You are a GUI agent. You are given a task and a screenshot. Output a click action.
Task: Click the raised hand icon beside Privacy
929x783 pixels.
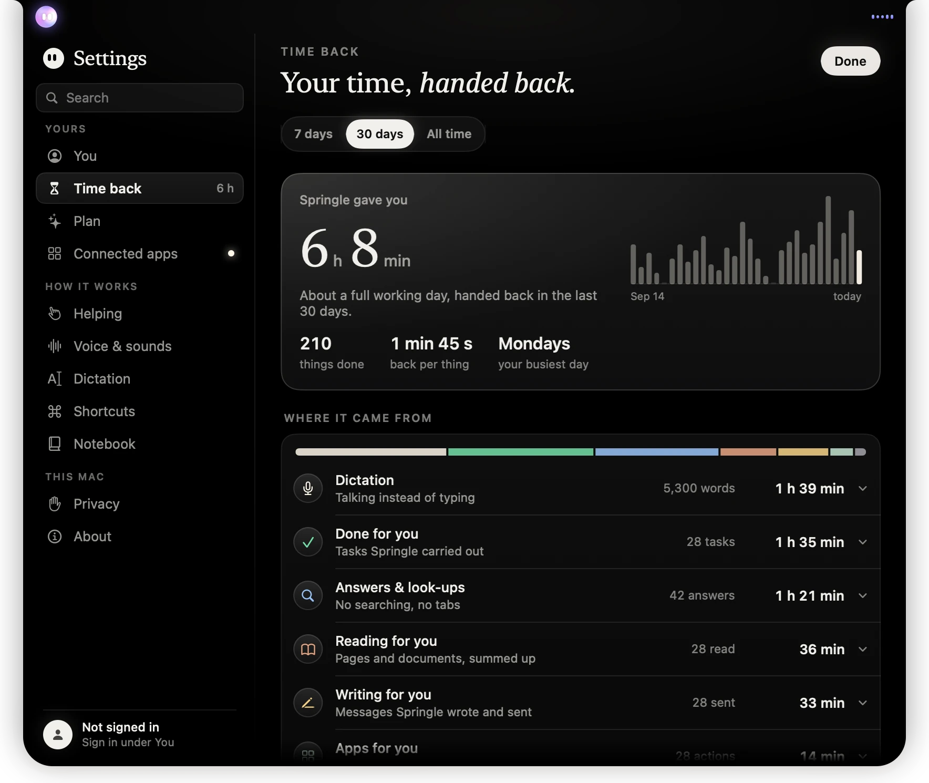tap(55, 504)
